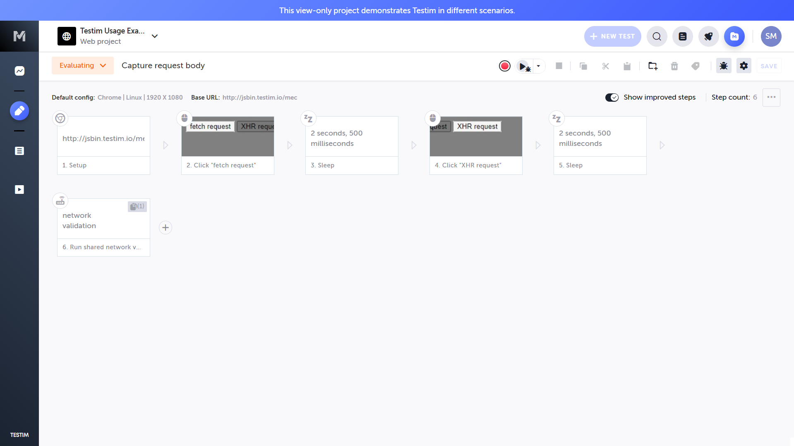
Task: Add a new step after network validation
Action: 166,227
